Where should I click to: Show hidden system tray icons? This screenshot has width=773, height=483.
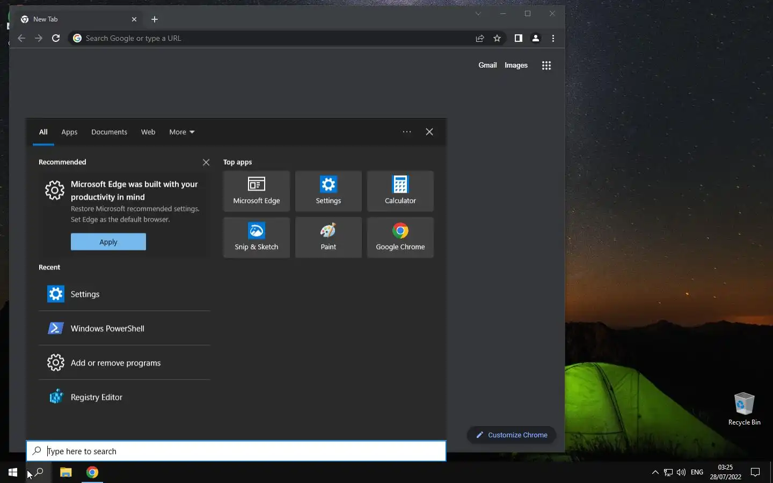[655, 472]
